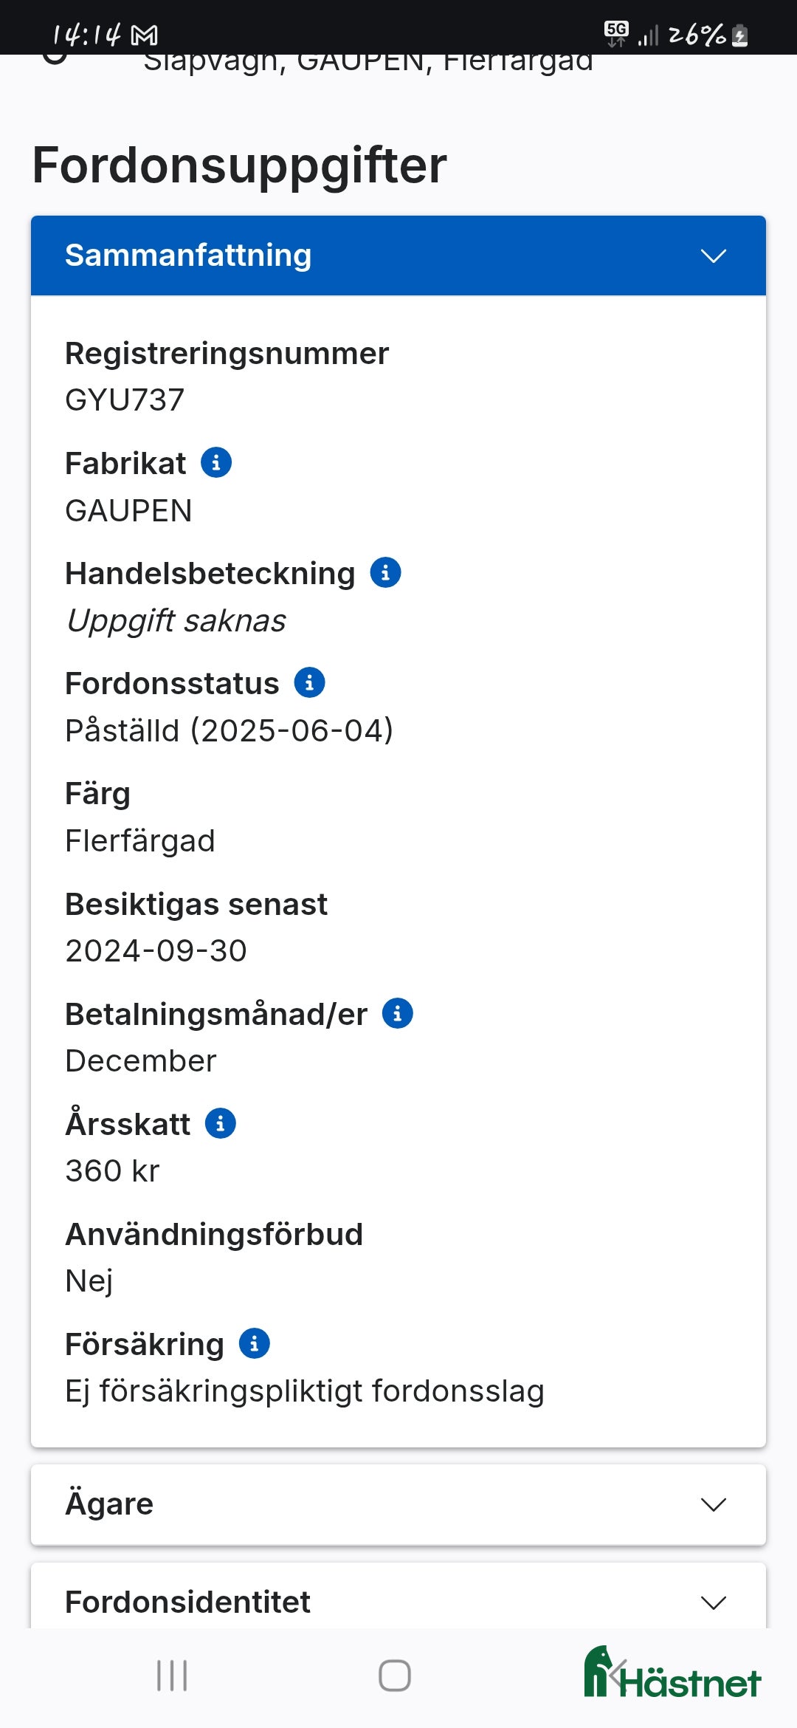Screen dimensions: 797x1728
Task: Click the Årsskatt information icon
Action: pos(219,1122)
